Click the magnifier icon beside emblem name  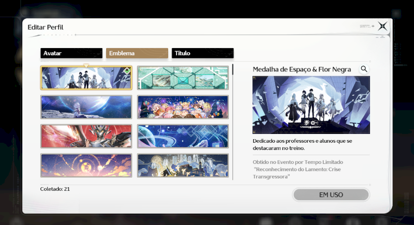[x=364, y=69]
